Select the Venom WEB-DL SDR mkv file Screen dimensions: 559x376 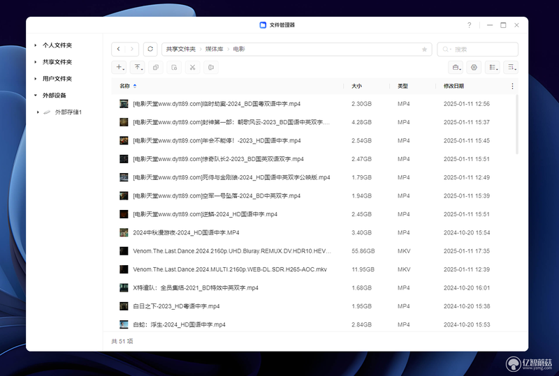(314, 269)
